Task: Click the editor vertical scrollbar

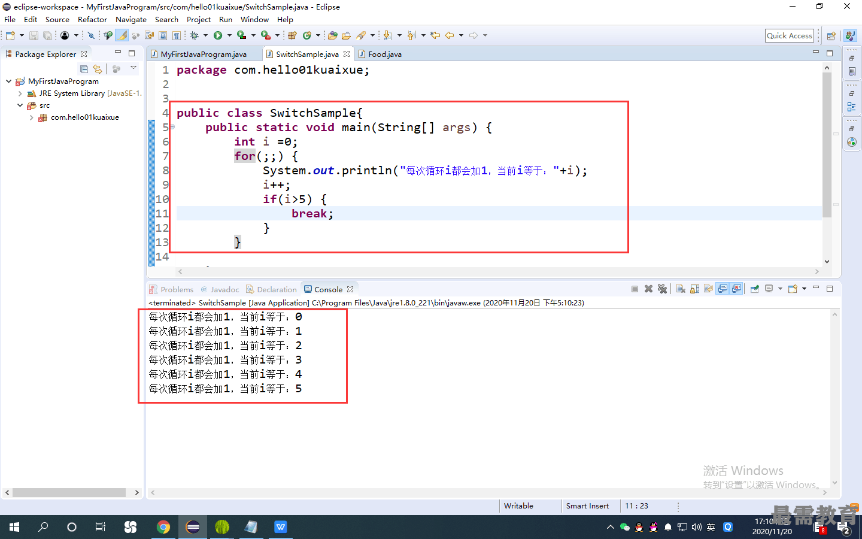Action: 827,144
